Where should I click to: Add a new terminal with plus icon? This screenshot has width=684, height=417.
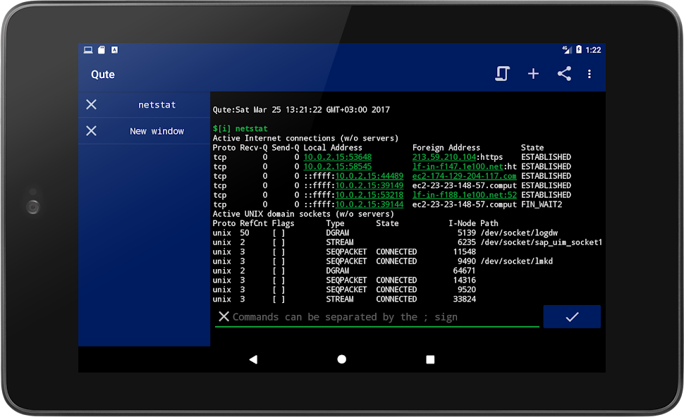(x=533, y=74)
